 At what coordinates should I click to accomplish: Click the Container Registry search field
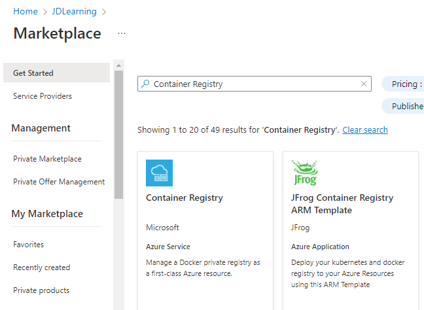click(255, 84)
